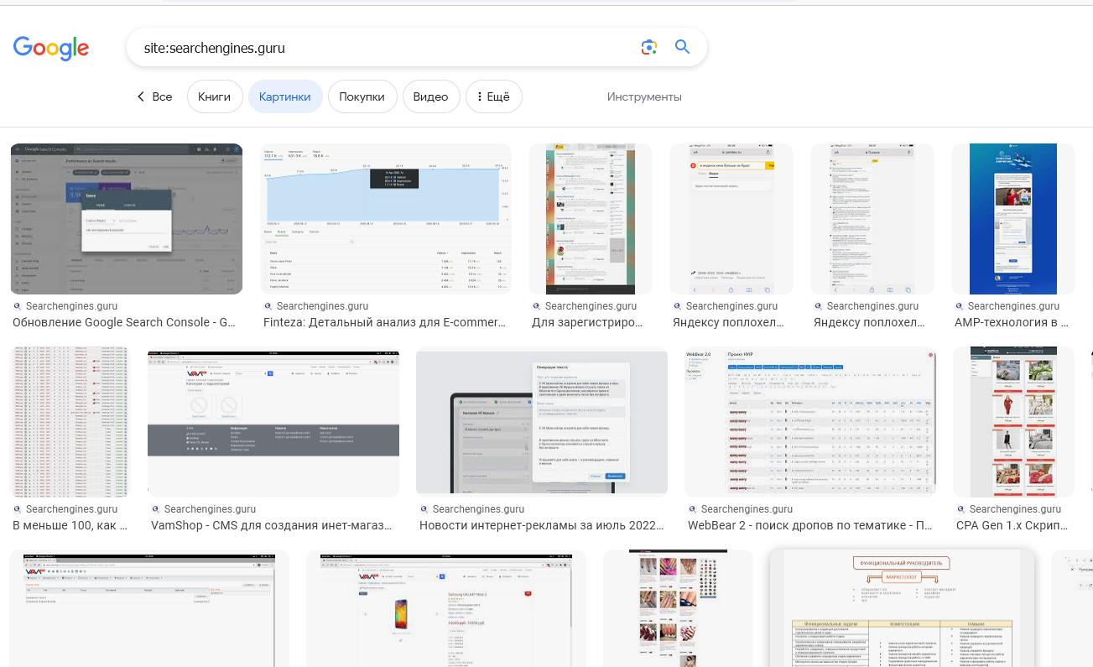Open Новости интернет-рекламы tablet thumbnail

(x=542, y=422)
